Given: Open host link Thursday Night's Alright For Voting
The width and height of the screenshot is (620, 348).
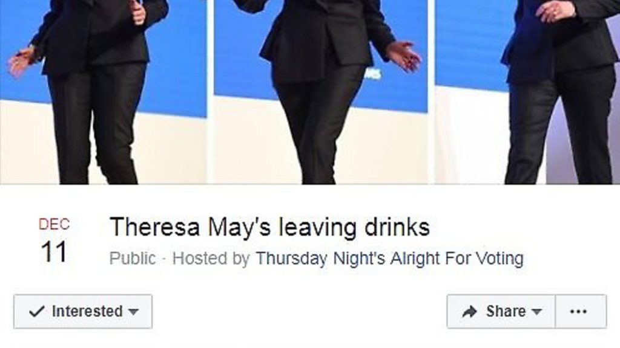Looking at the screenshot, I should coord(389,259).
